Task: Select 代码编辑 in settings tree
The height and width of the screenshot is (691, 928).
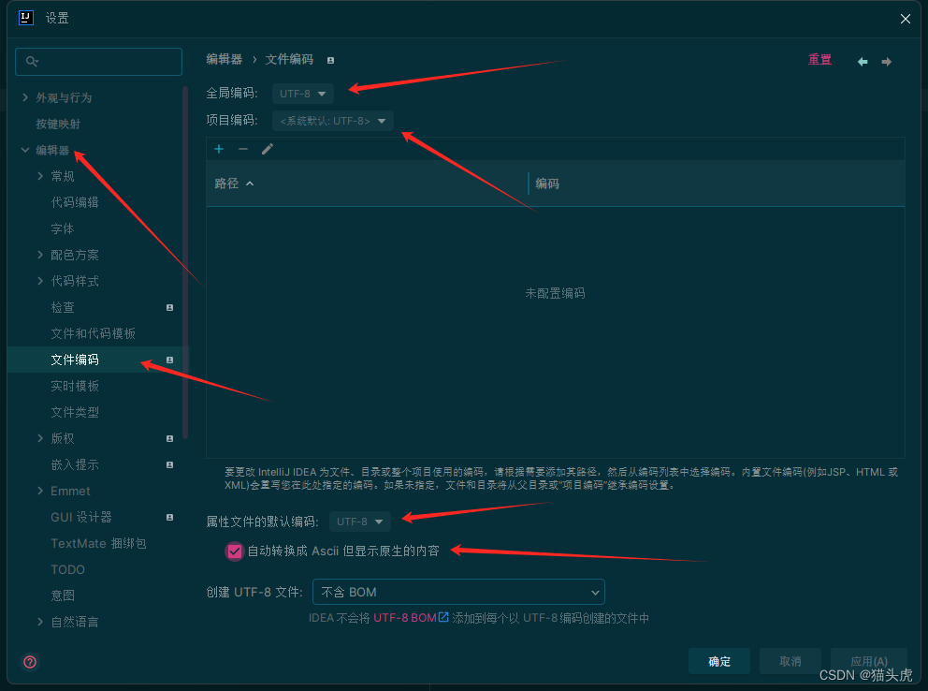Action: point(75,202)
